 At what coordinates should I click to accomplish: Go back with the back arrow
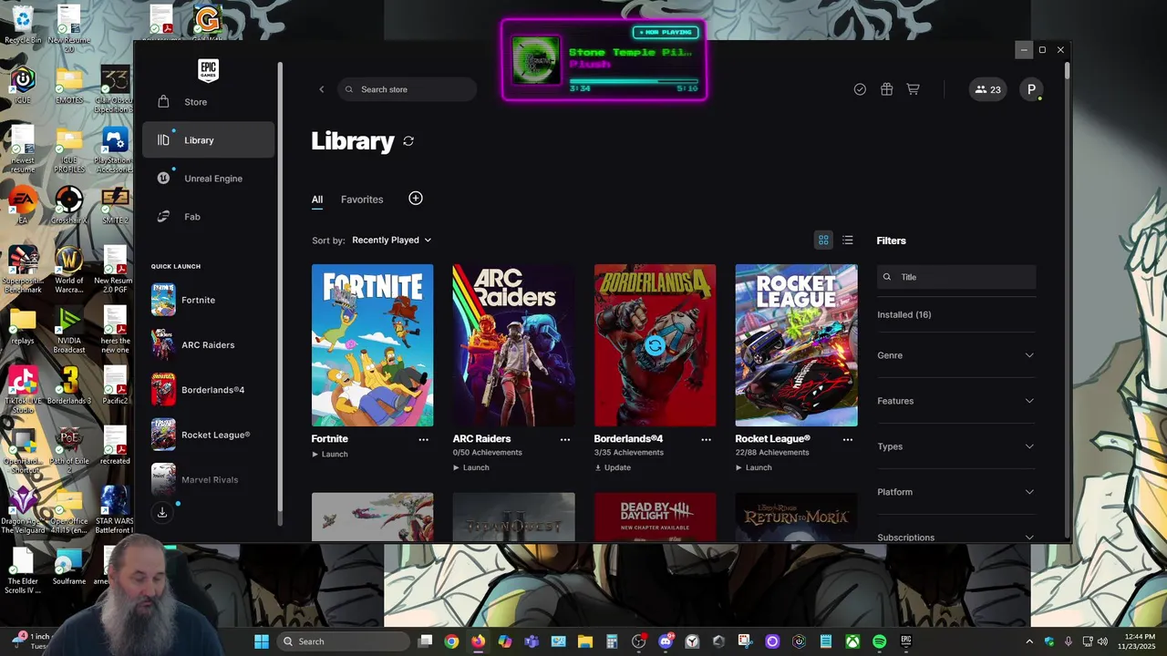[321, 89]
